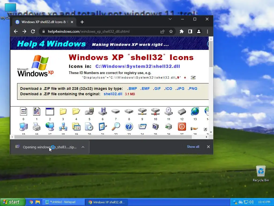Open the Extensions puzzle icon
The height and width of the screenshot is (206, 274).
click(182, 32)
